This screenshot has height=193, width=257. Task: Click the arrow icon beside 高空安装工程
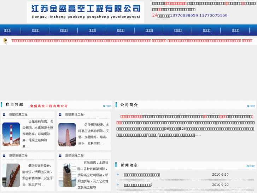pos(4,156)
